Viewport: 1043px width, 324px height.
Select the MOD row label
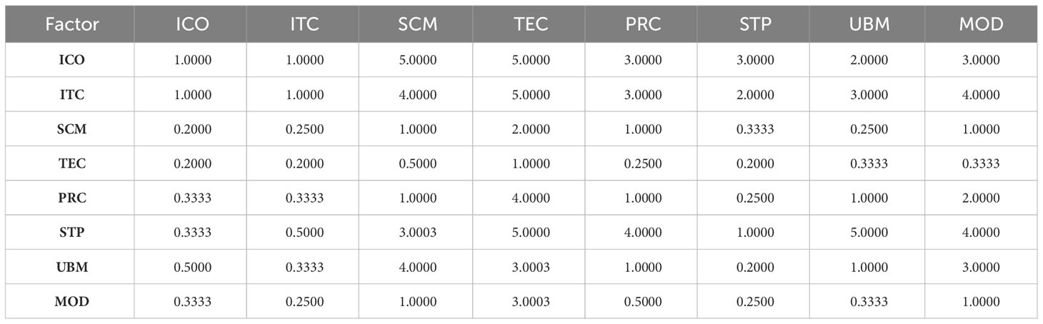tap(72, 302)
